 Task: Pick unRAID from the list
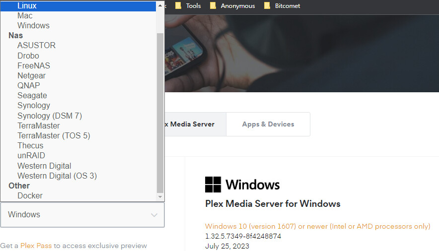(78, 155)
